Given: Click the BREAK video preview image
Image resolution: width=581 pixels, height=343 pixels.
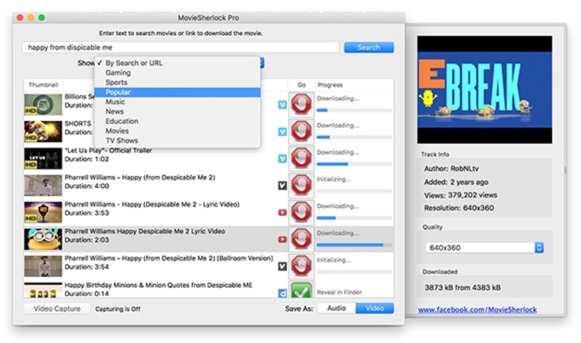Looking at the screenshot, I should coord(485,89).
